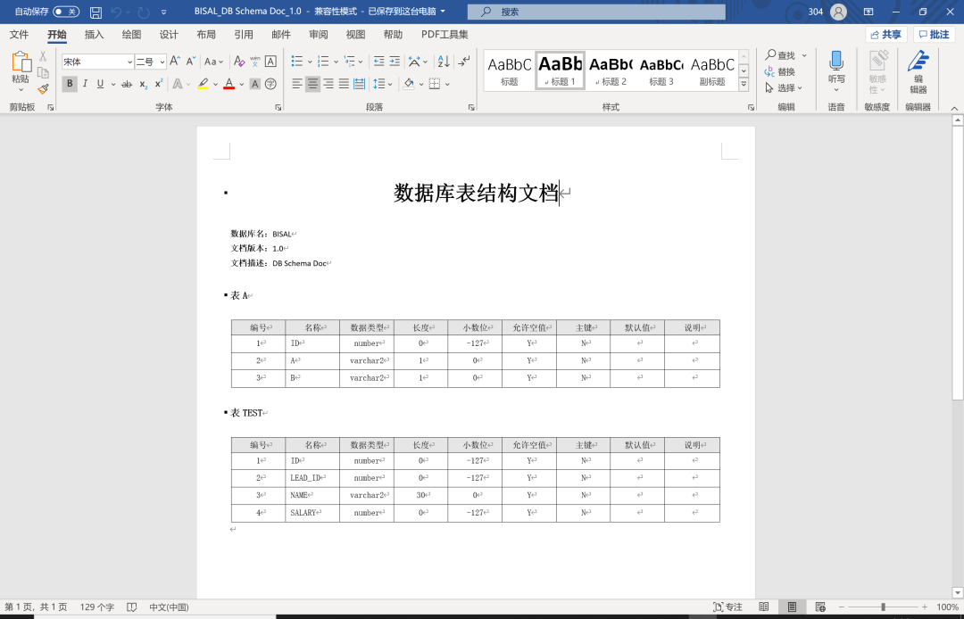The height and width of the screenshot is (619, 964).
Task: Switch to the 插入 ribbon tab
Action: (95, 35)
